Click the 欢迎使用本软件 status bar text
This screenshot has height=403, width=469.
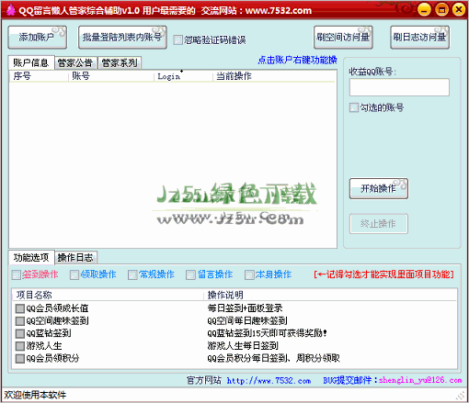pos(35,395)
